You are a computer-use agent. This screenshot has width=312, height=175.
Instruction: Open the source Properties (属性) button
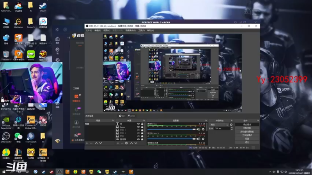(122, 116)
